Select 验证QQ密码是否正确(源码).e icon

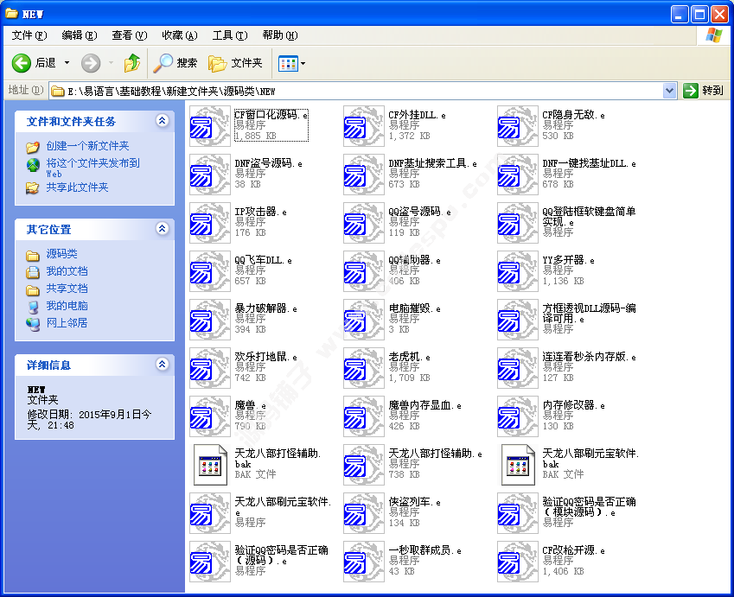click(210, 562)
